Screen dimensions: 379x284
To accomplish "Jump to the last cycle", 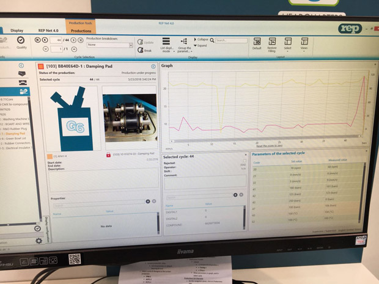I will click(x=81, y=40).
